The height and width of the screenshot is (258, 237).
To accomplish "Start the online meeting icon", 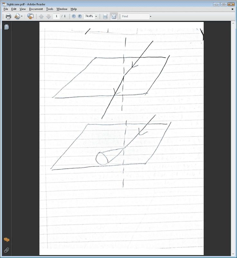I will tap(30, 16).
